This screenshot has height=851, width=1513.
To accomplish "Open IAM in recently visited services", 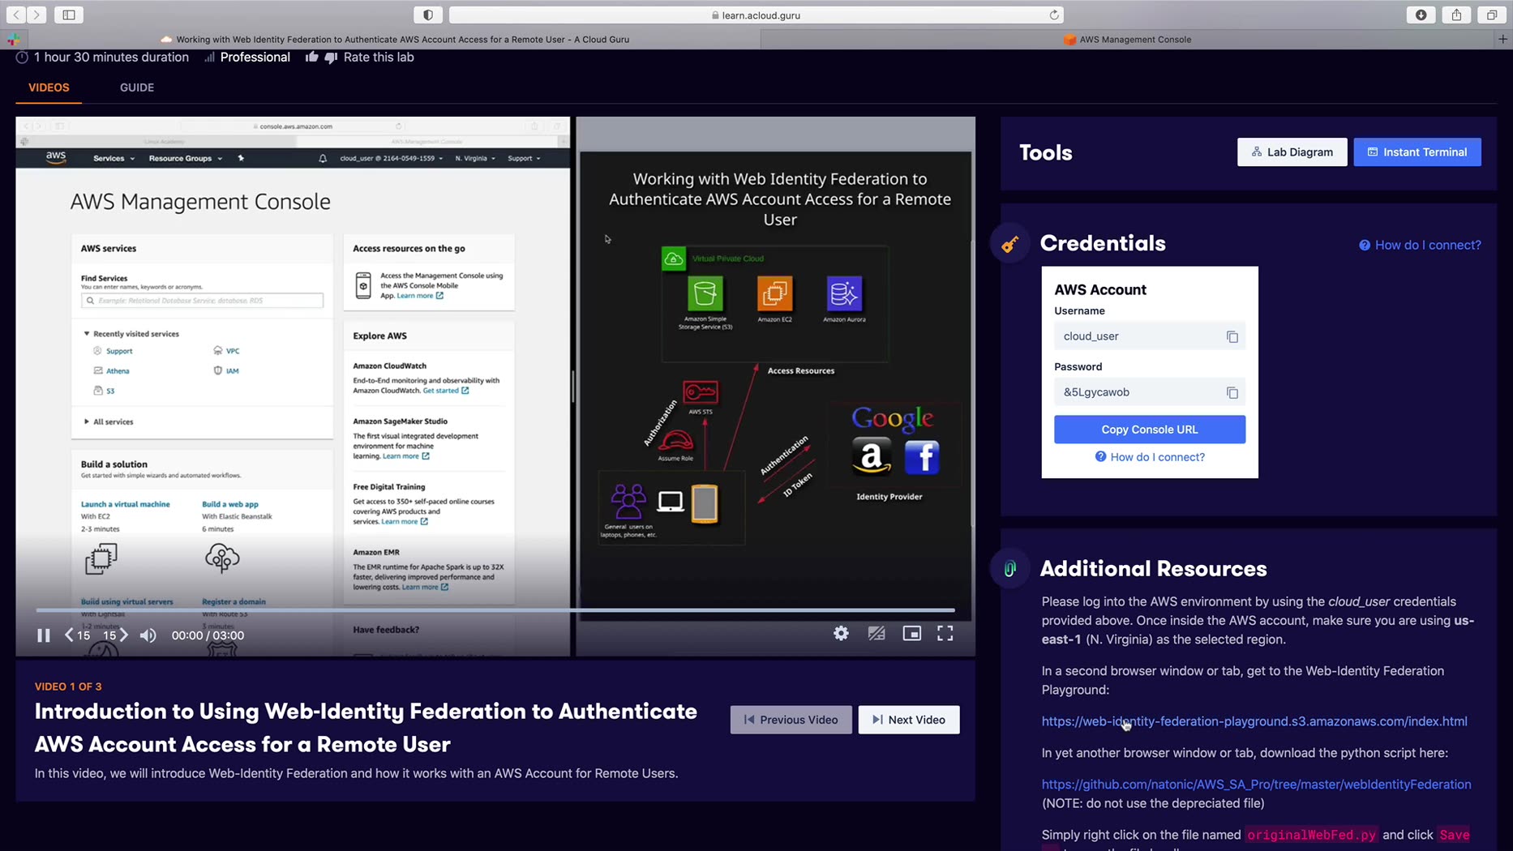I will tap(233, 370).
